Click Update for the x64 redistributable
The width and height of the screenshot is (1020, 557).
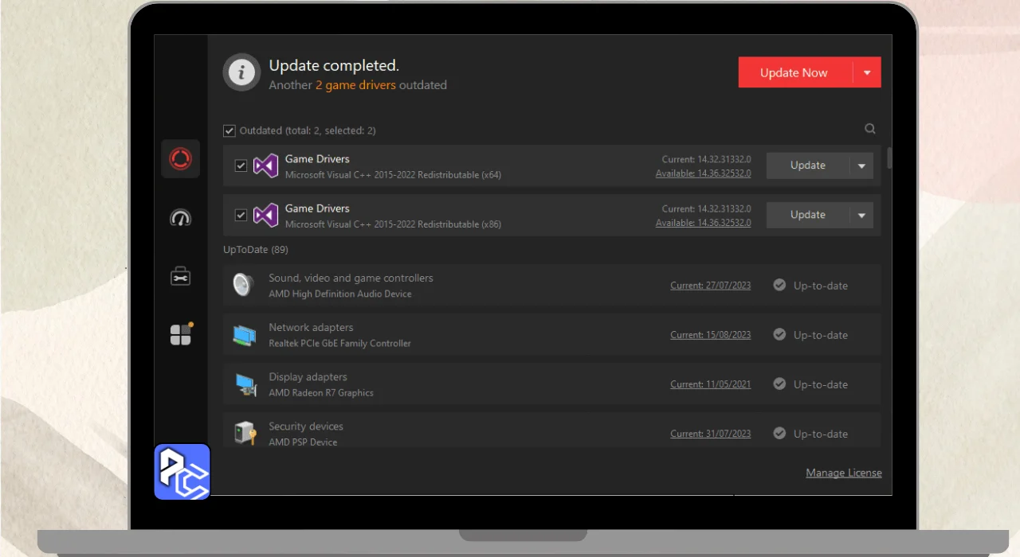coord(807,166)
